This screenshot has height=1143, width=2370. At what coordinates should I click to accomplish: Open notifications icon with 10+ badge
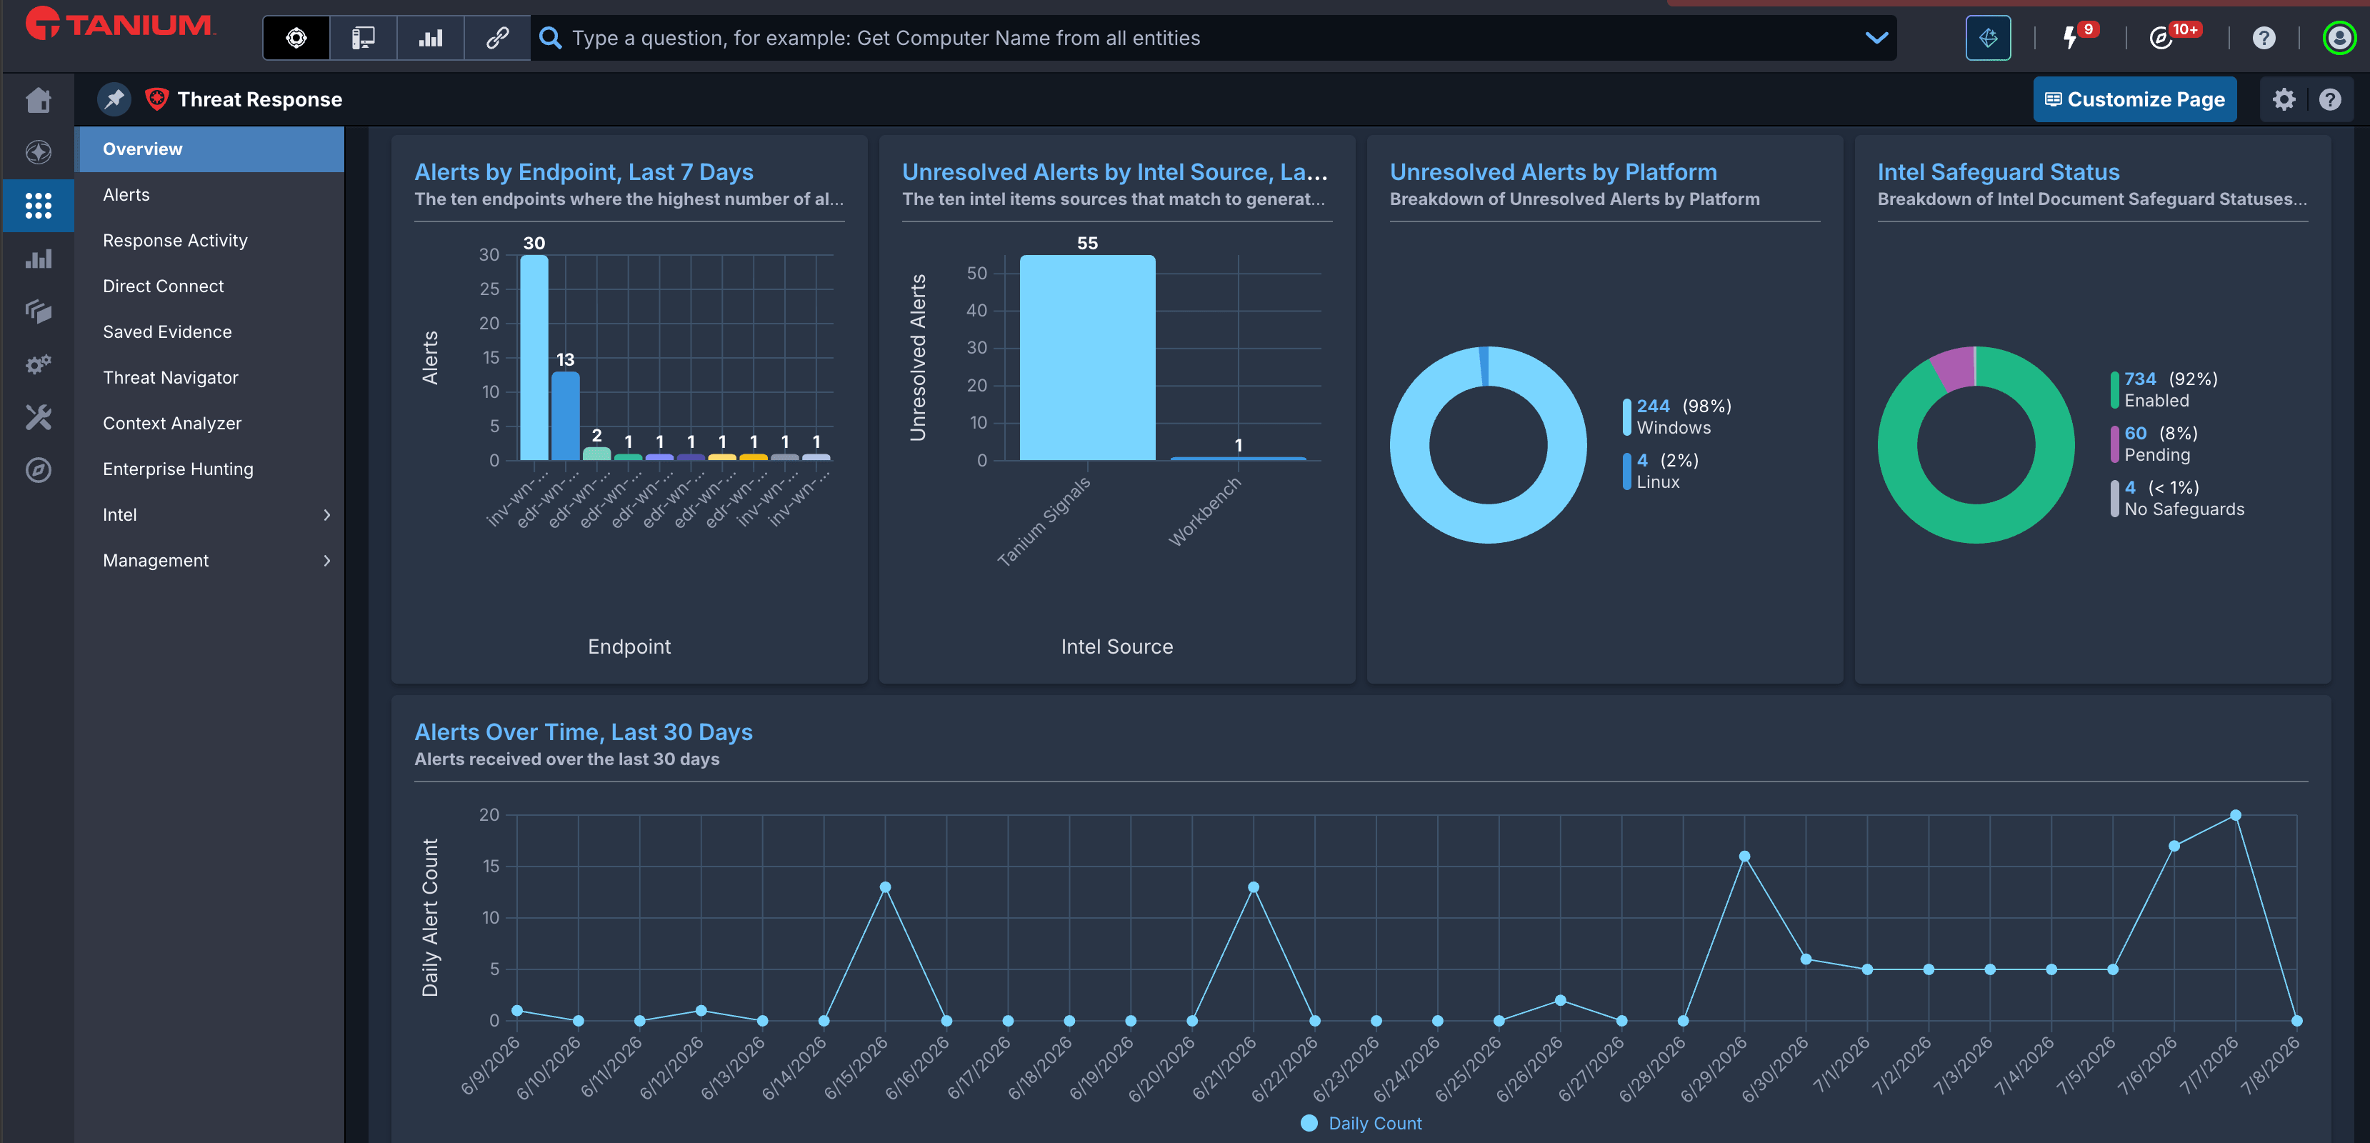pyautogui.click(x=2160, y=38)
